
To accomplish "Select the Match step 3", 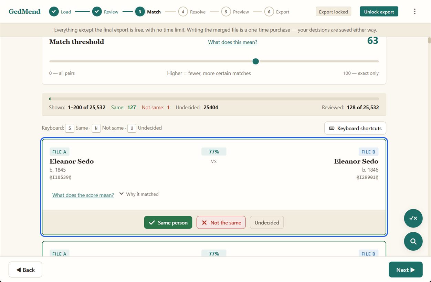I will point(148,12).
